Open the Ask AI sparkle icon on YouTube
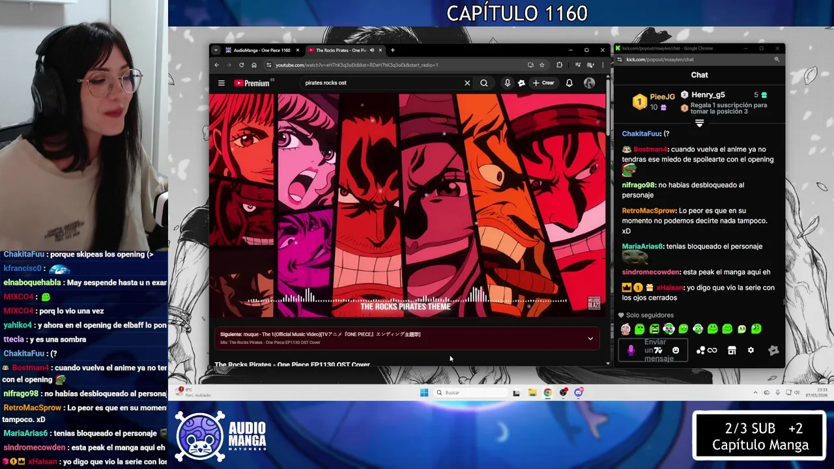This screenshot has width=834, height=469. pos(521,83)
